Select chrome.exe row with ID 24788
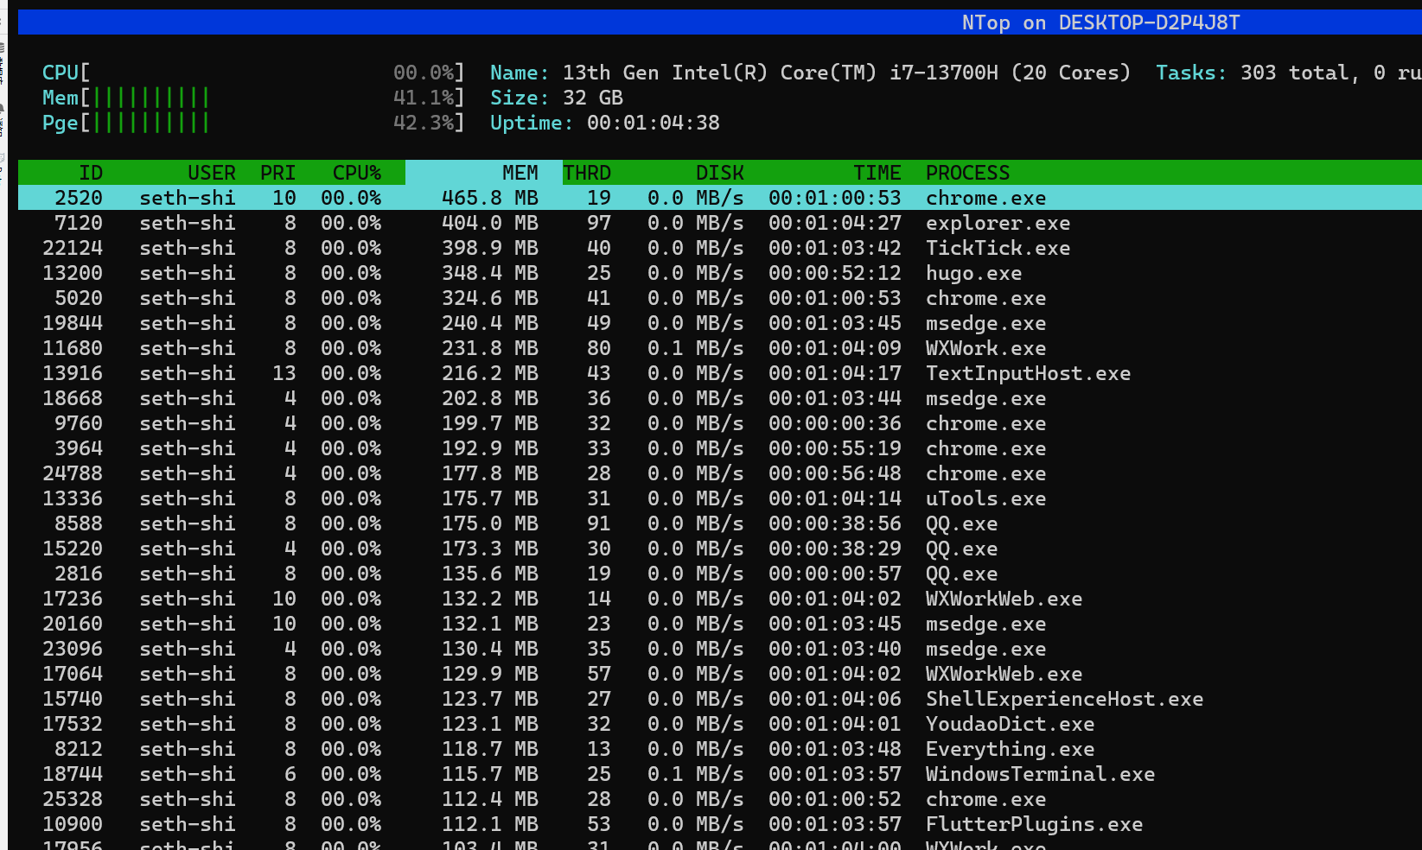Viewport: 1422px width, 850px height. tap(720, 473)
